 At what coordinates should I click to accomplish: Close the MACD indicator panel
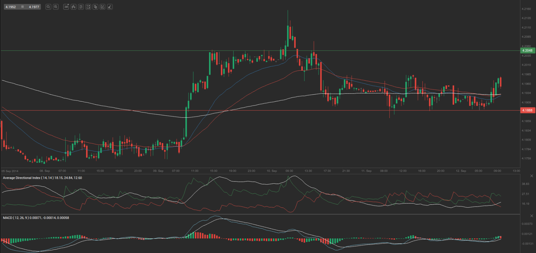531,216
